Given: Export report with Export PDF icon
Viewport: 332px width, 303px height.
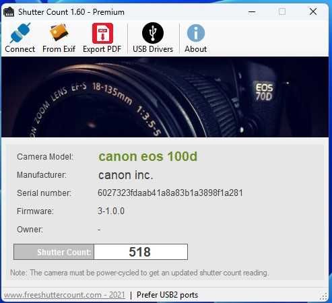Looking at the screenshot, I should pos(102,38).
